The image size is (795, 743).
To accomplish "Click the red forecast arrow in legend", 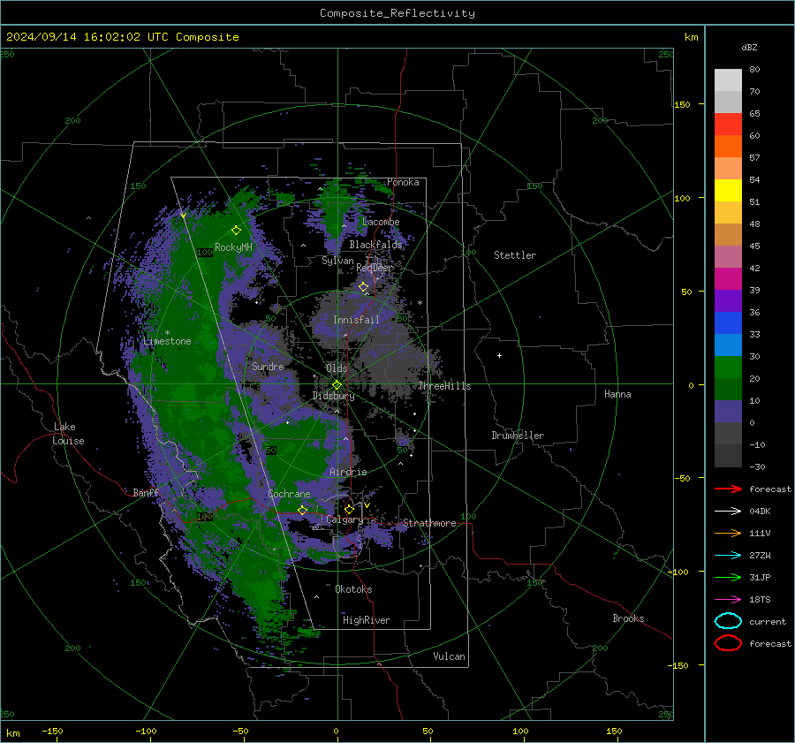I will pyautogui.click(x=728, y=489).
